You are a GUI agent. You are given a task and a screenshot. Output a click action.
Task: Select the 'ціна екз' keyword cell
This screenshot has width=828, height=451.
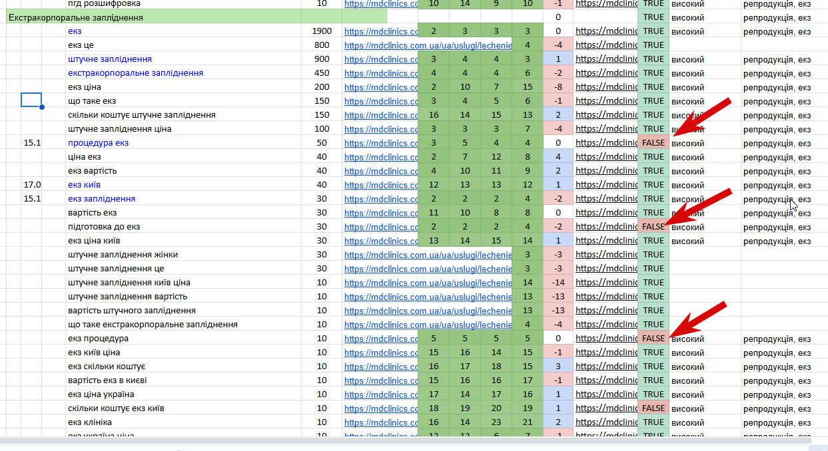pyautogui.click(x=185, y=157)
